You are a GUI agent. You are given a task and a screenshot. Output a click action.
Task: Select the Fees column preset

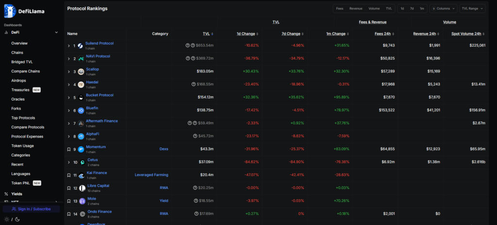[340, 9]
